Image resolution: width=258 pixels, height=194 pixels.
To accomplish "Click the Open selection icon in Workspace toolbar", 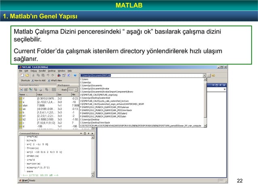I will [26, 90].
